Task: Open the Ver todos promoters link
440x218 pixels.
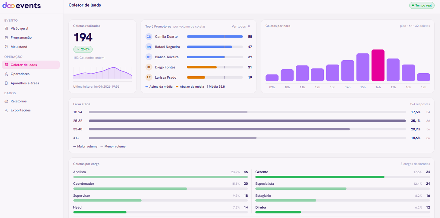Action: click(241, 26)
